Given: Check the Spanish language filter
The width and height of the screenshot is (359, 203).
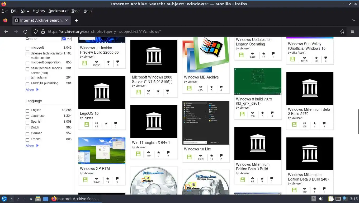Looking at the screenshot, I should [x=27, y=123].
